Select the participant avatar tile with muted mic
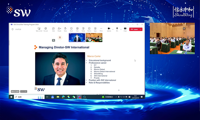The width and height of the screenshot is (200, 120). [60, 38]
